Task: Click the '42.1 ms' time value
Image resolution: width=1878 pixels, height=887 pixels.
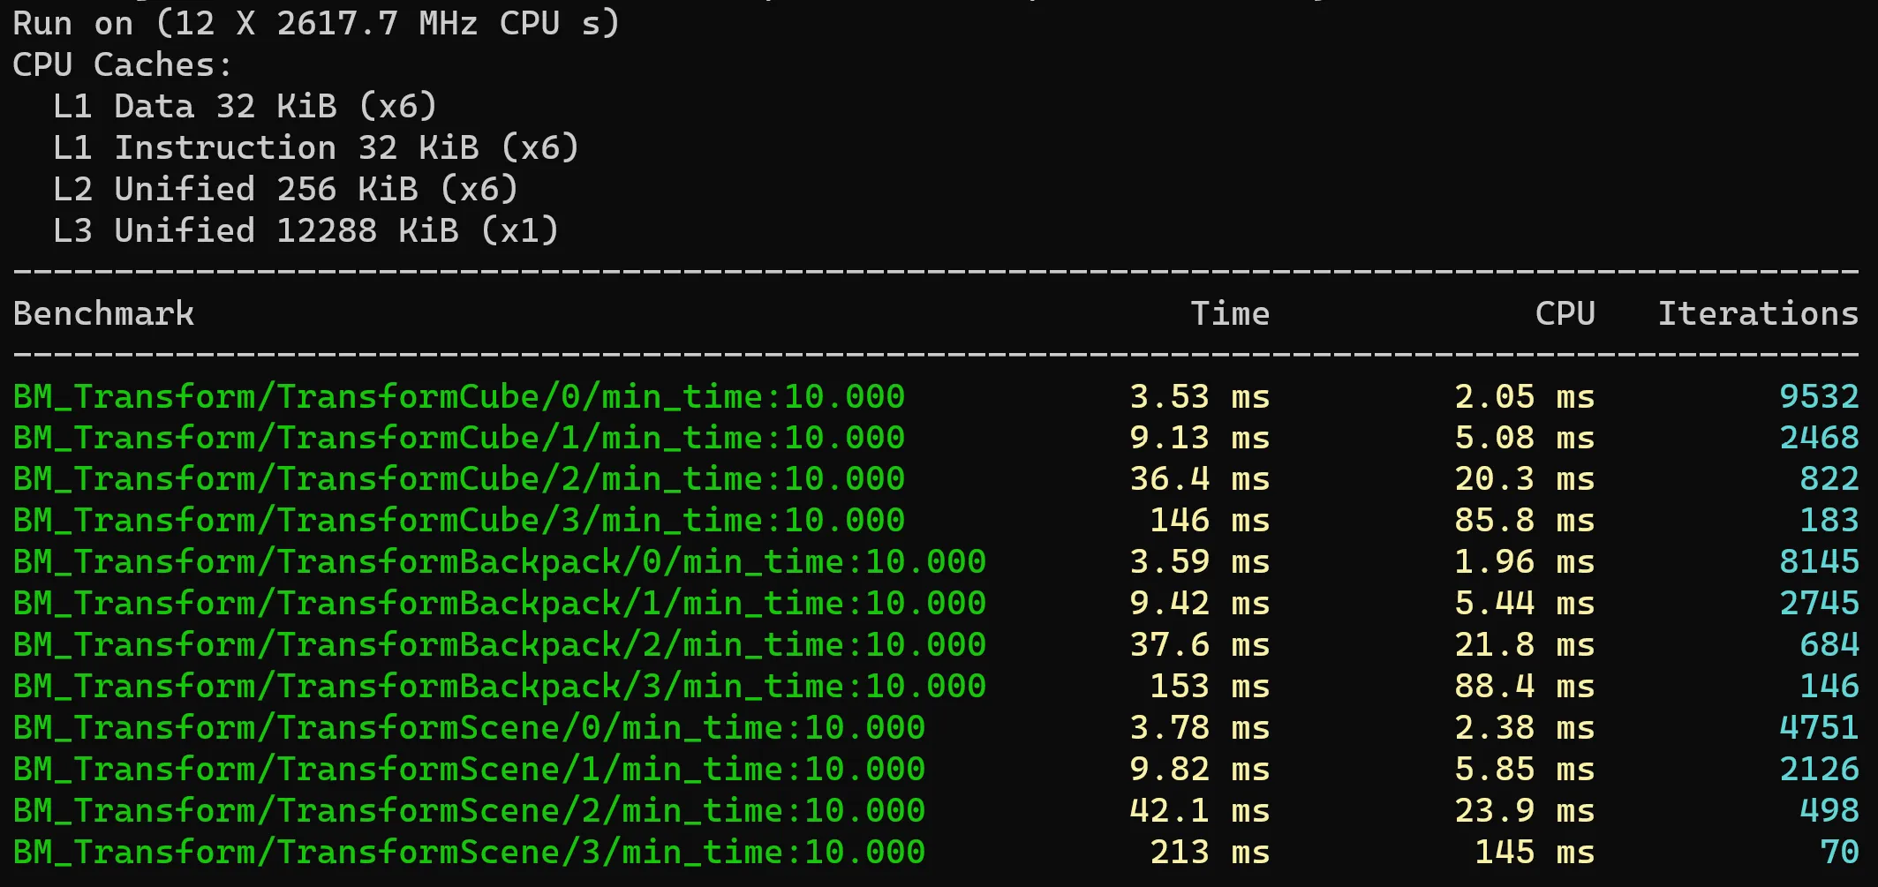Action: click(x=1199, y=811)
